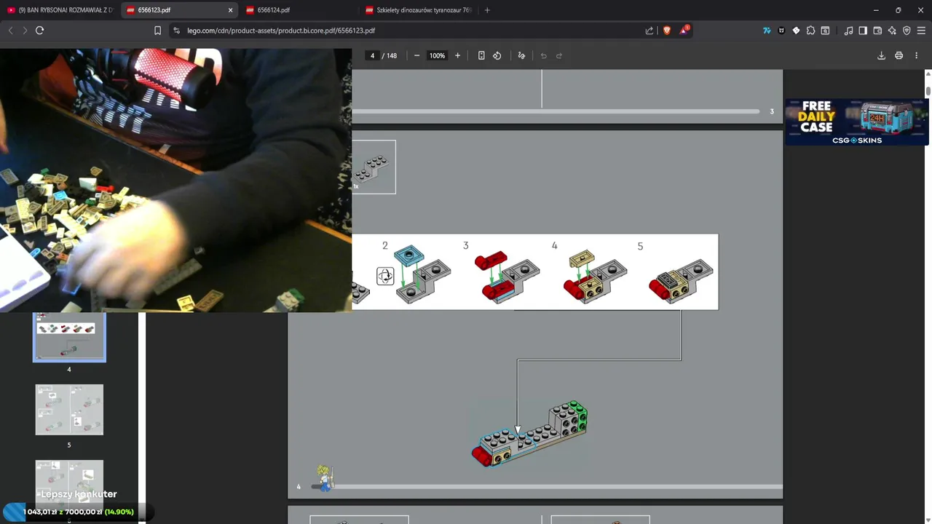Image resolution: width=932 pixels, height=524 pixels.
Task: Open the tab search extension icon
Action: pos(825,31)
